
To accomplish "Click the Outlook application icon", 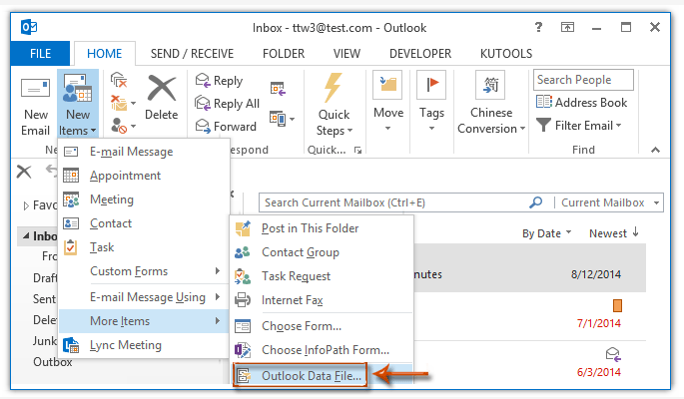I will coord(29,28).
